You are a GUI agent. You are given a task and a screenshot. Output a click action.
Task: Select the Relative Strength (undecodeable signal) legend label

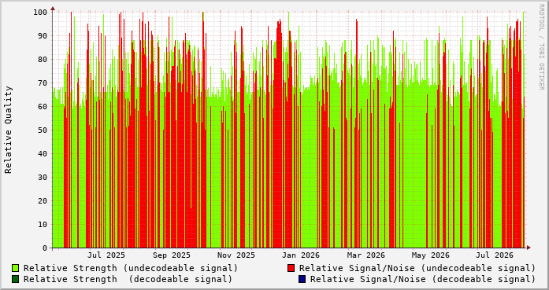[131, 268]
